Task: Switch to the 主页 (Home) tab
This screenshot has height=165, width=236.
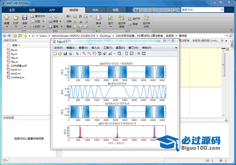Action: [12, 10]
